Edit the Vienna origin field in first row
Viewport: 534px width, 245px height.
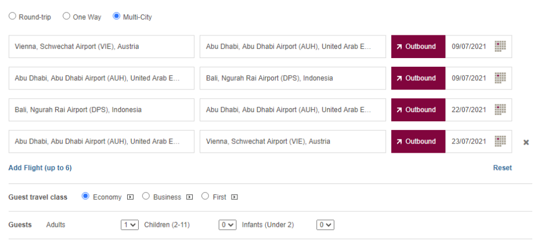pyautogui.click(x=102, y=46)
